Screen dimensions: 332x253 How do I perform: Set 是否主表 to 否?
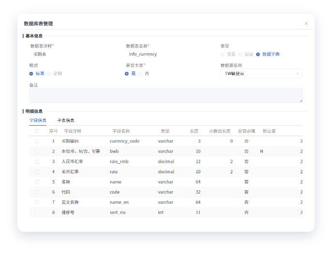(141, 73)
